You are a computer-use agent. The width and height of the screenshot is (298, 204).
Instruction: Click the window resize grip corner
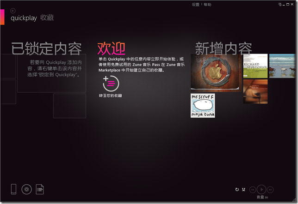tap(294, 200)
